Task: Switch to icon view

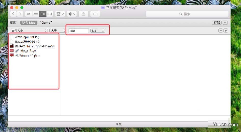Action: (x=29, y=14)
